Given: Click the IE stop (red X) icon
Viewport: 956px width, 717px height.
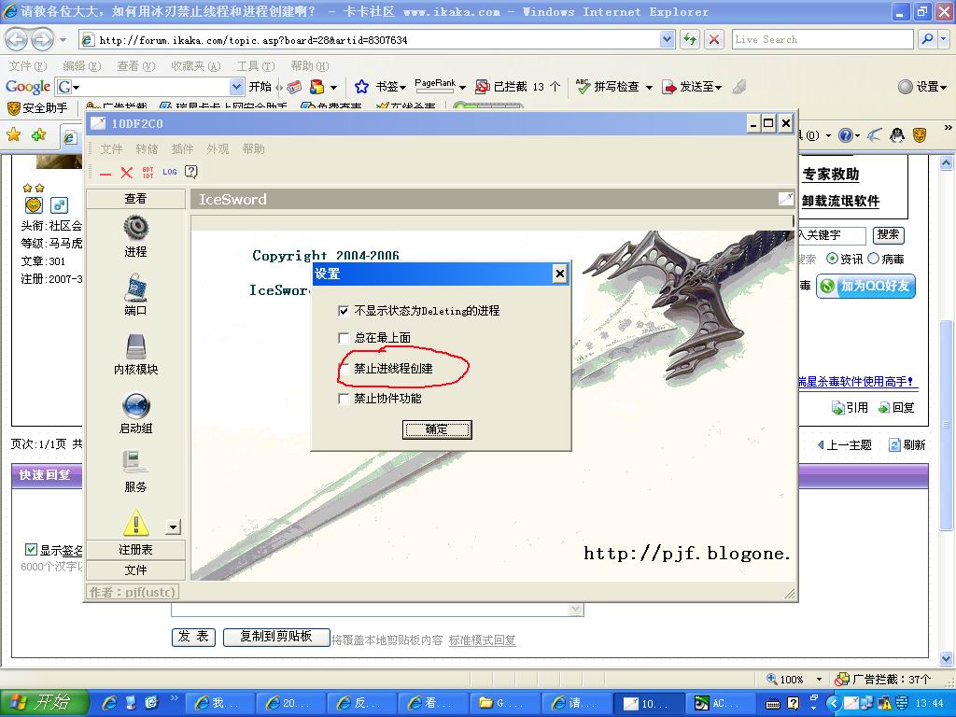Looking at the screenshot, I should coord(714,39).
